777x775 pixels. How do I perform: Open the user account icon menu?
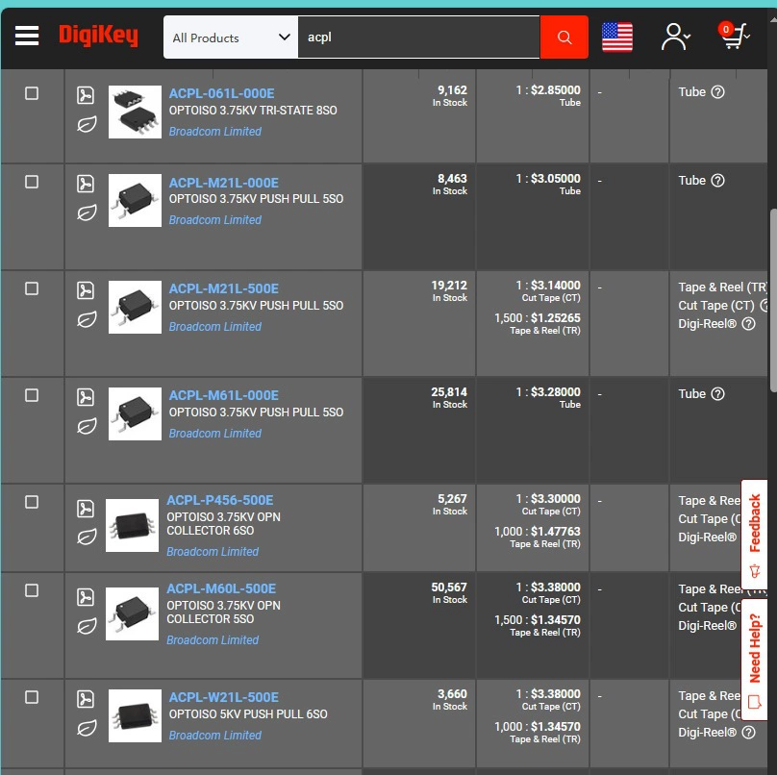tap(675, 37)
